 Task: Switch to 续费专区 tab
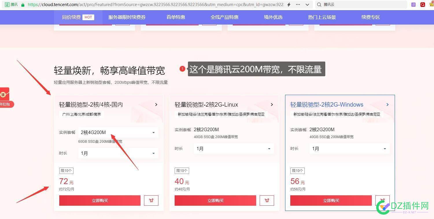pos(371,17)
